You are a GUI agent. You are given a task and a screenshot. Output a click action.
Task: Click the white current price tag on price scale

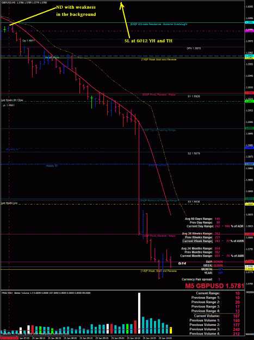tap(249, 266)
